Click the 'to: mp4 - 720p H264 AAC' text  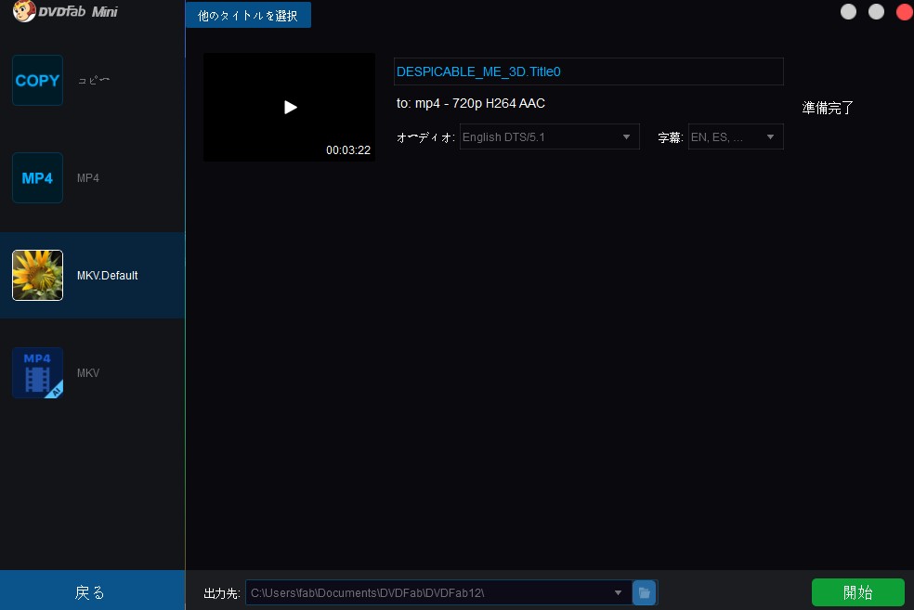point(471,103)
